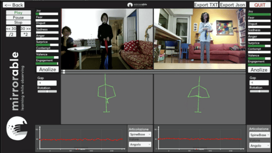
Task: Skip forward 30 frames button
Action: [26, 29]
